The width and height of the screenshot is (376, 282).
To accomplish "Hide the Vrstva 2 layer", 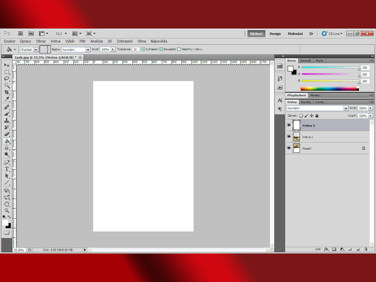I will pyautogui.click(x=289, y=125).
